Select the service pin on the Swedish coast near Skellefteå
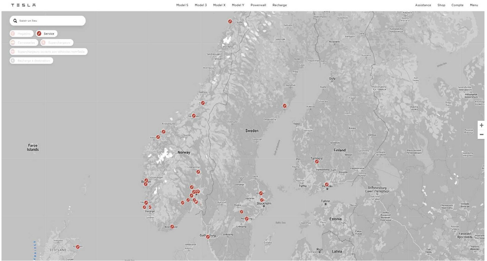This screenshot has width=487, height=261. click(285, 106)
